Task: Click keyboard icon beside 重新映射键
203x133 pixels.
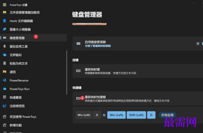Action: [78, 71]
